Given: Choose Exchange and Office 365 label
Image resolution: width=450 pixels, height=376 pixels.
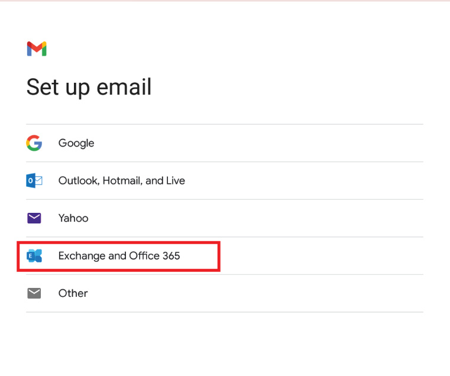Looking at the screenshot, I should [x=119, y=256].
